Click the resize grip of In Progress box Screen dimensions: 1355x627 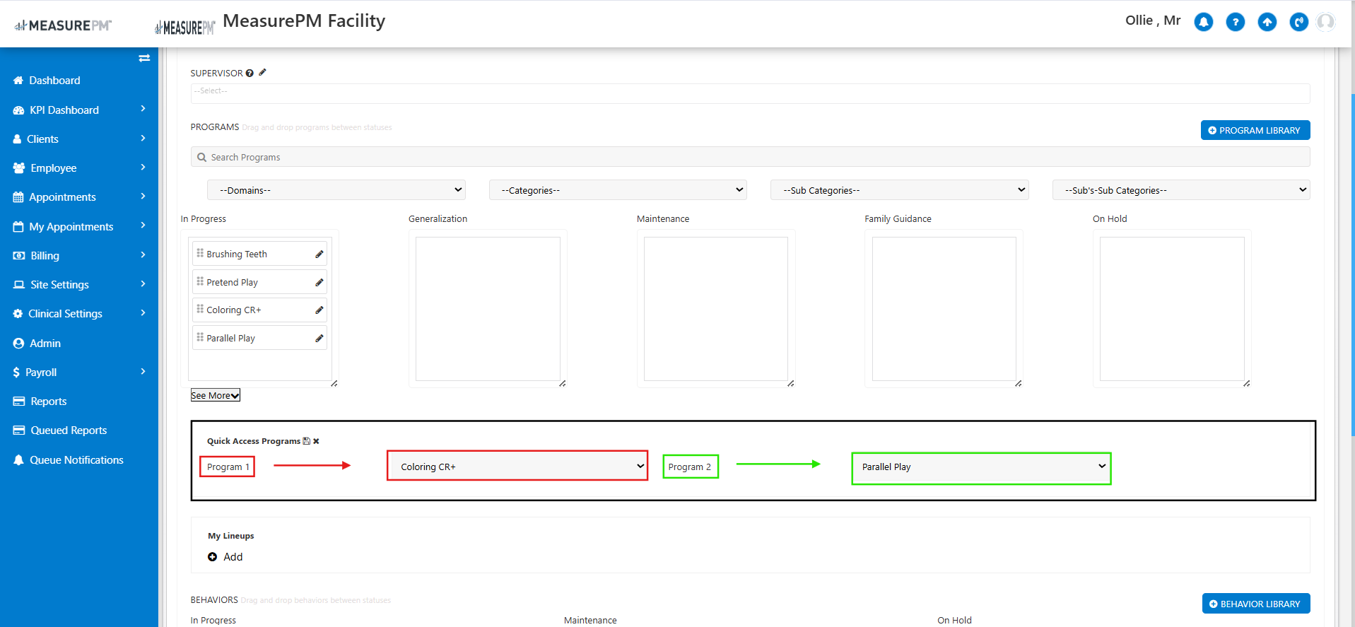[x=334, y=383]
